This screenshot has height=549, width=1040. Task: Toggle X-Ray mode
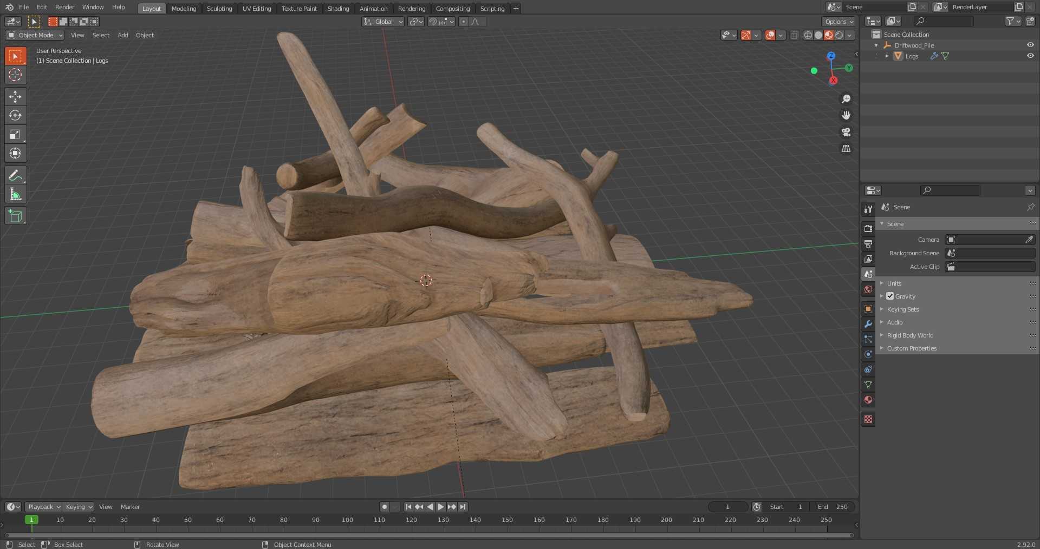click(794, 35)
